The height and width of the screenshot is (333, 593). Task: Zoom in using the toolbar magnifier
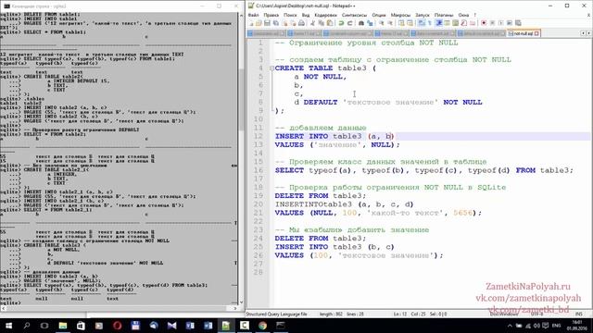coord(381,23)
